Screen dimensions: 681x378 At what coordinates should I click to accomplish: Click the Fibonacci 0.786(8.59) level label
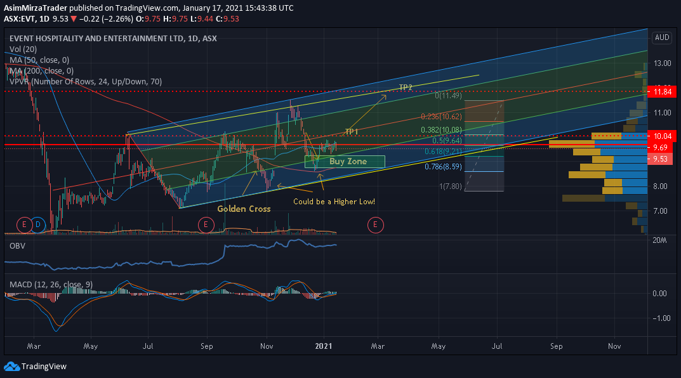point(443,167)
